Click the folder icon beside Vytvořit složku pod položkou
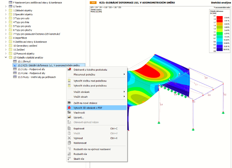 (69, 86)
